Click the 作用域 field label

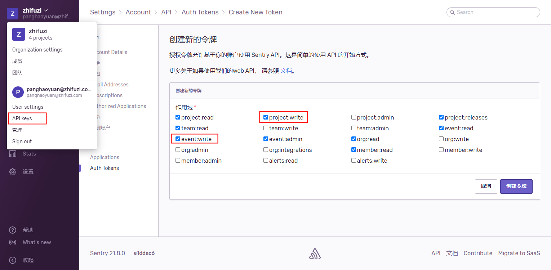[x=184, y=107]
